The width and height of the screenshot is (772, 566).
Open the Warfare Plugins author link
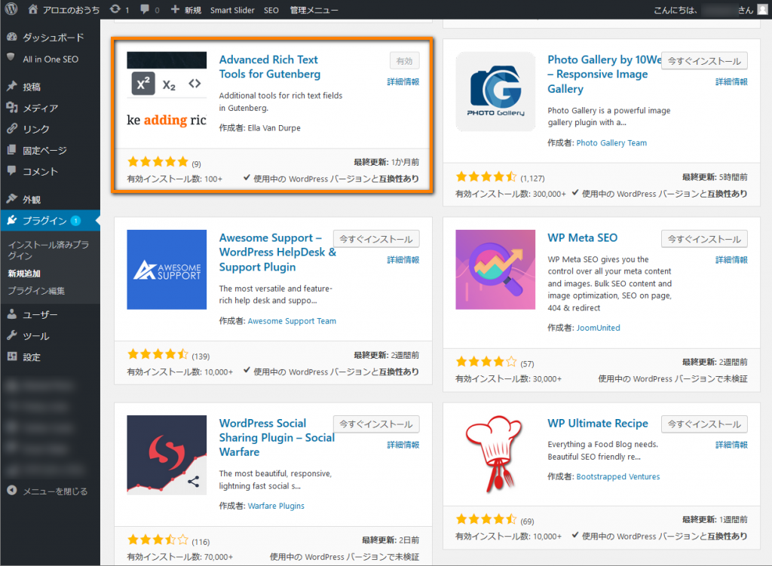click(x=276, y=506)
